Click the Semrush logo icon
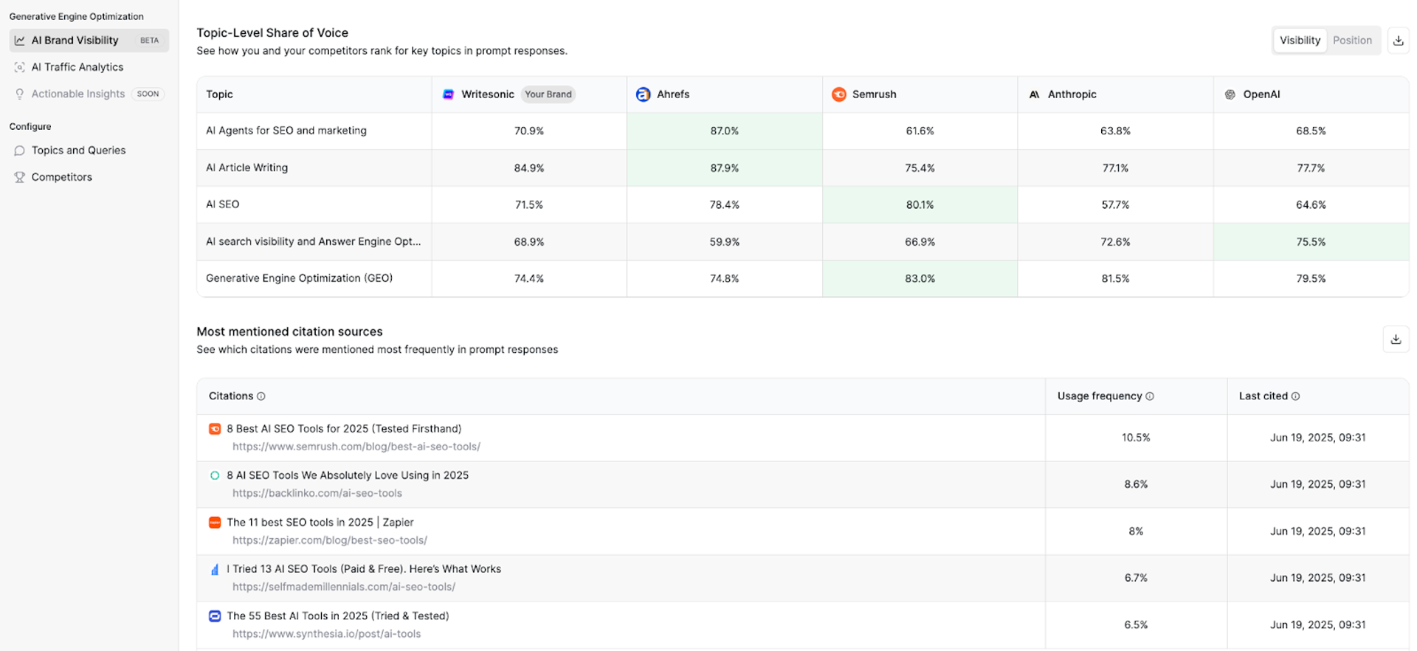 pos(838,94)
